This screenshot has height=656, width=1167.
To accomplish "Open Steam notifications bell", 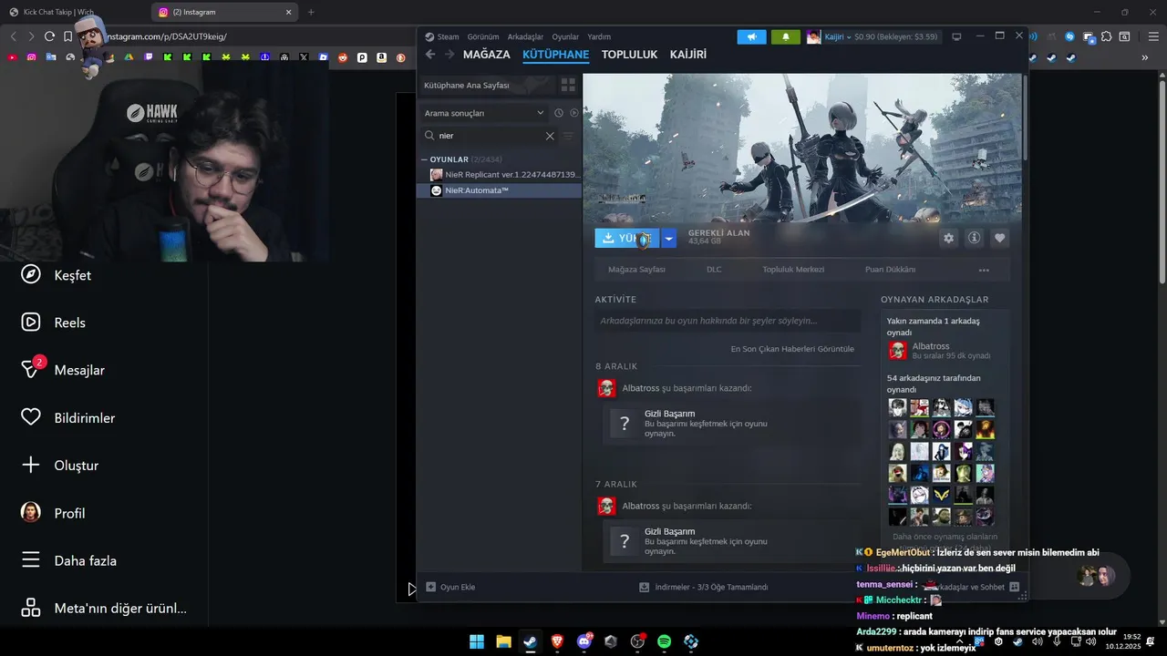I will point(785,36).
